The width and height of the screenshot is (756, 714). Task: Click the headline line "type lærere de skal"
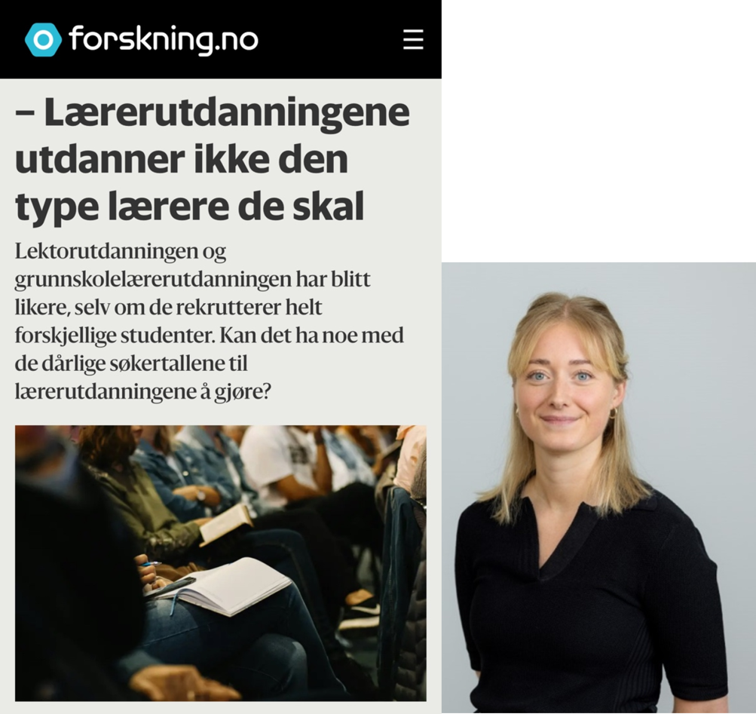tap(189, 207)
